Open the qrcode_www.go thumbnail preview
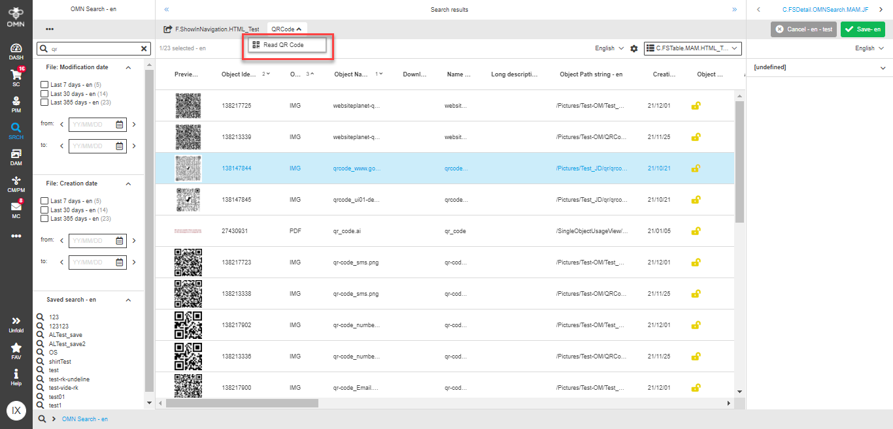893x429 pixels. [188, 168]
